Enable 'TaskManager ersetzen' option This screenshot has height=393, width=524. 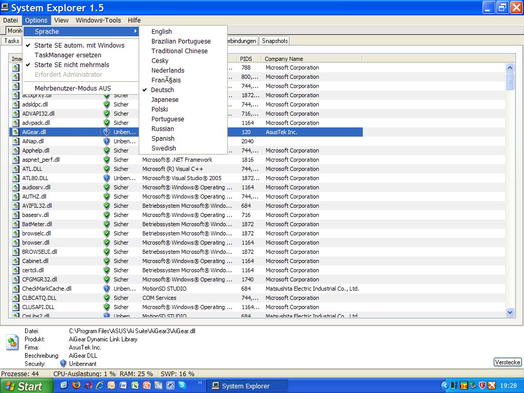point(68,55)
